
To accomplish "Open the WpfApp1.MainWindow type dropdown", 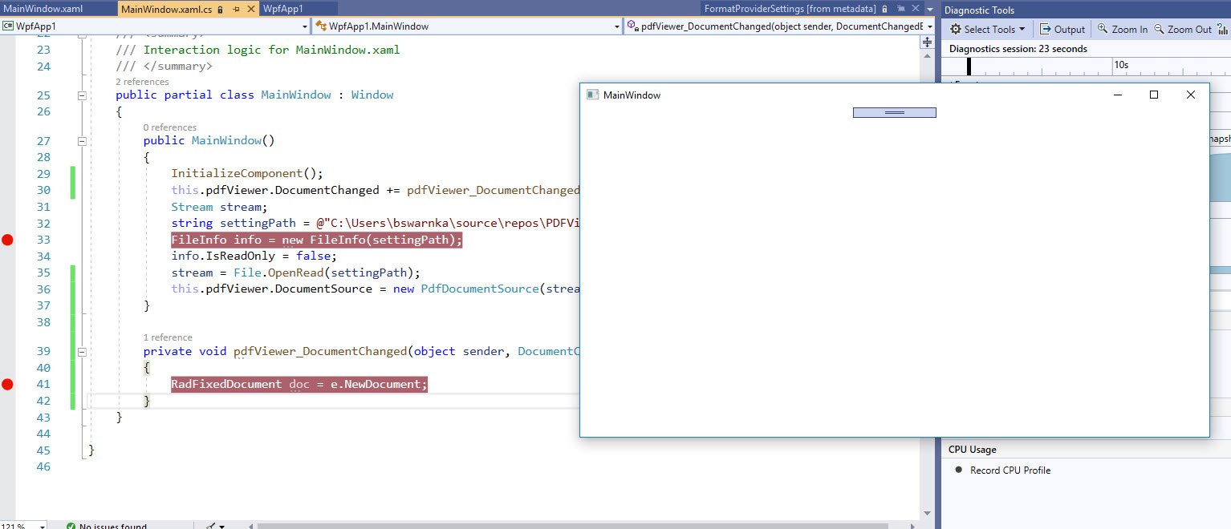I will click(467, 26).
